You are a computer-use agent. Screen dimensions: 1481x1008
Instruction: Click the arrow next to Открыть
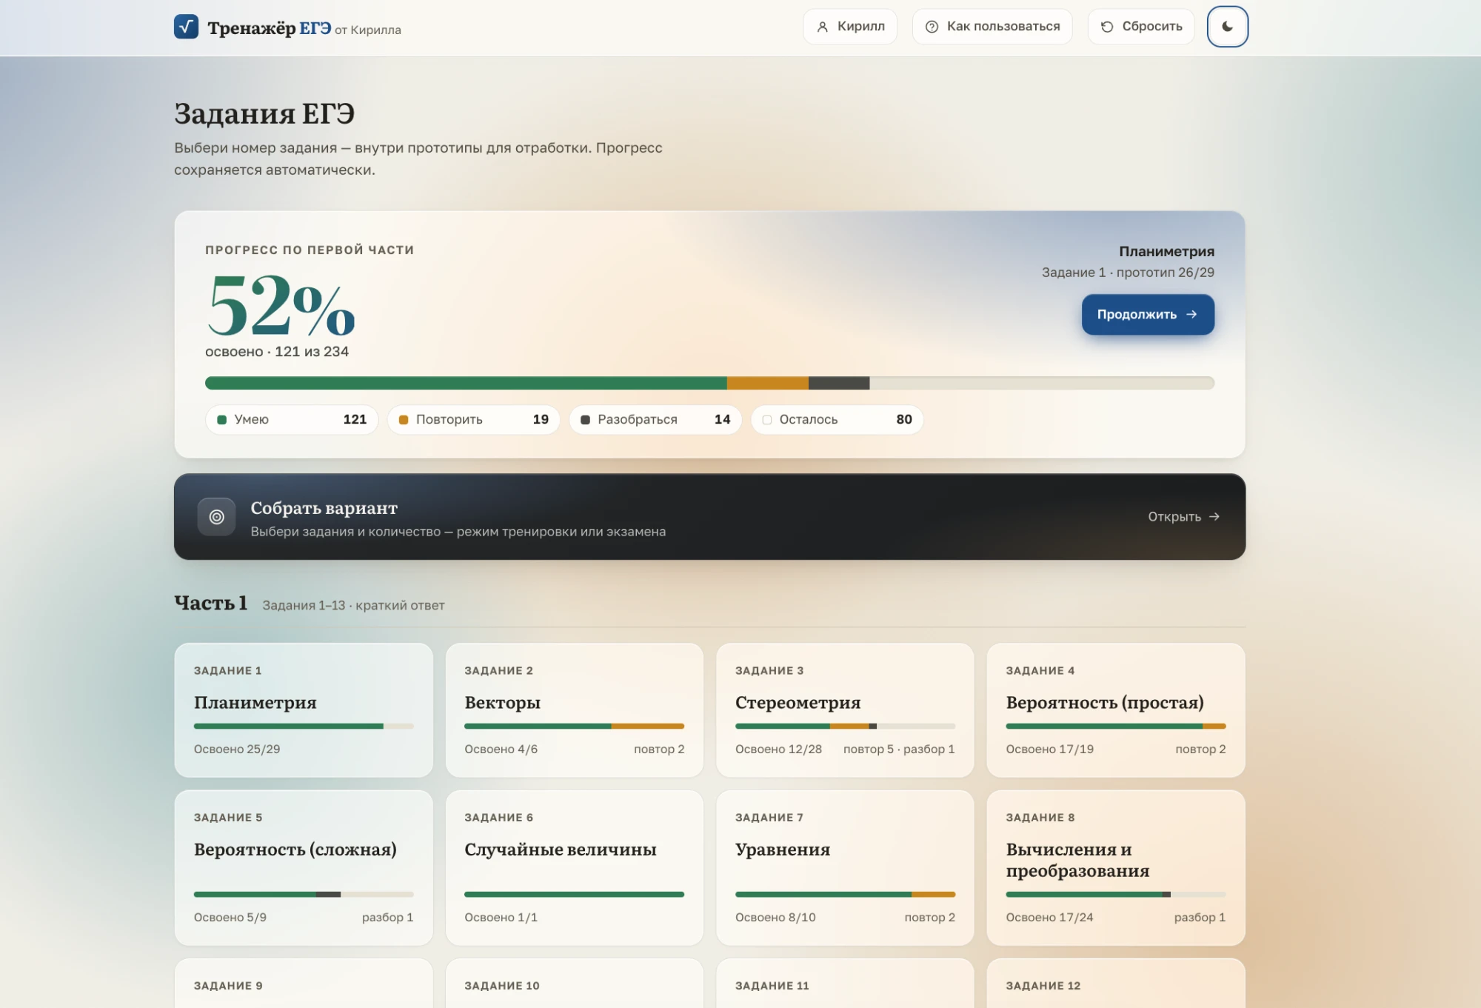(x=1214, y=517)
